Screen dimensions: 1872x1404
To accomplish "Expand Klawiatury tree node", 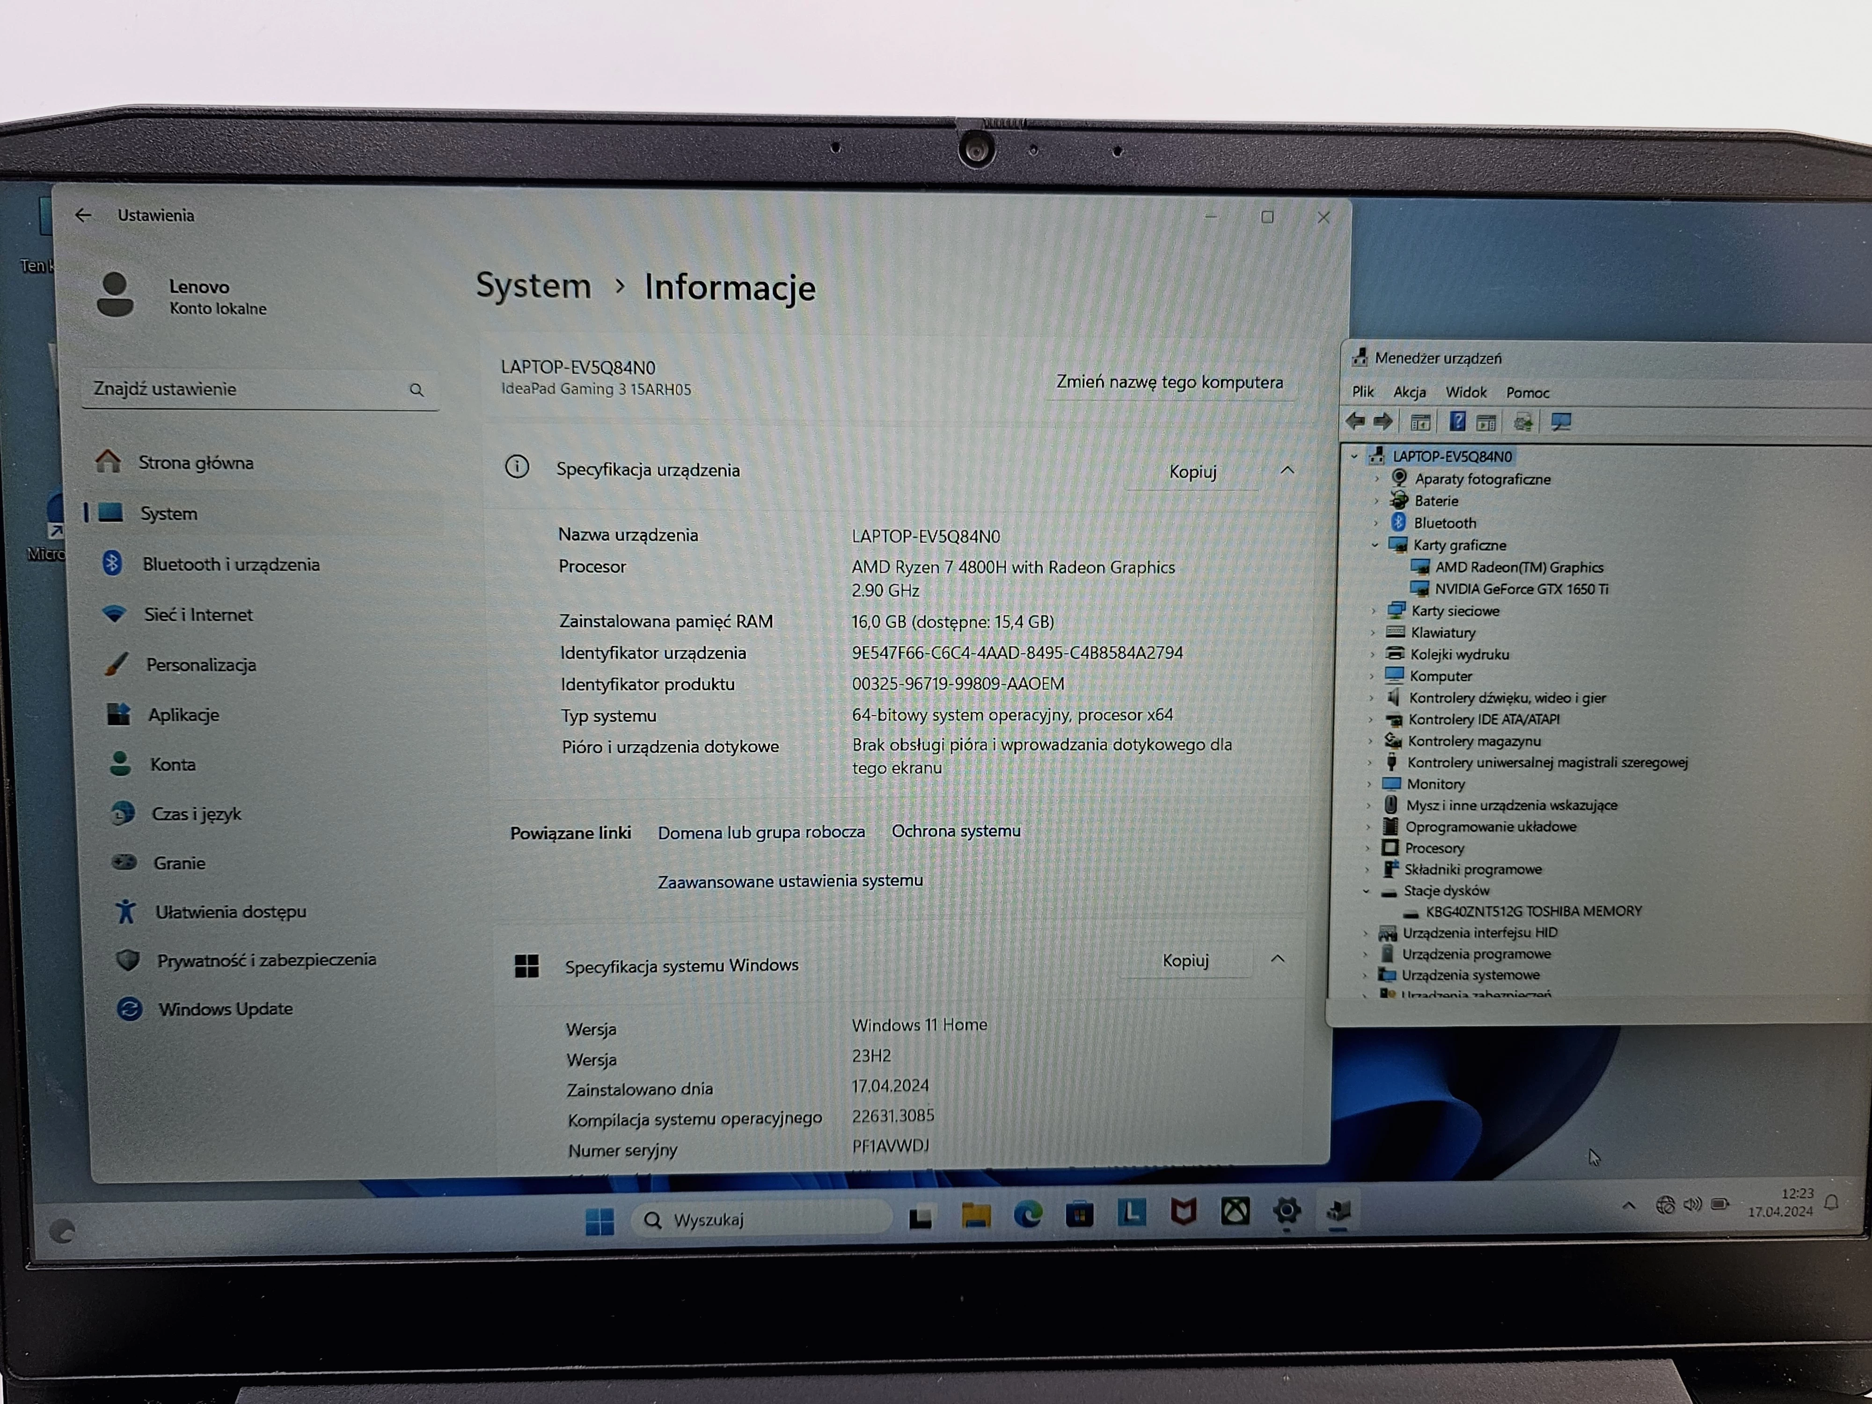I will [x=1373, y=633].
